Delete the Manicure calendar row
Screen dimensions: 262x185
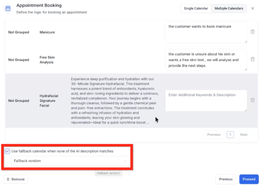252,32
